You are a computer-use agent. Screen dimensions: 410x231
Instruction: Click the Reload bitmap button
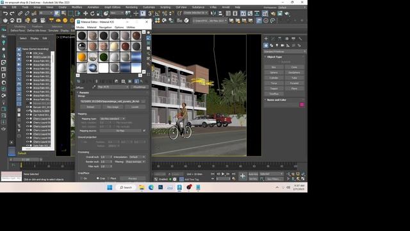90,107
